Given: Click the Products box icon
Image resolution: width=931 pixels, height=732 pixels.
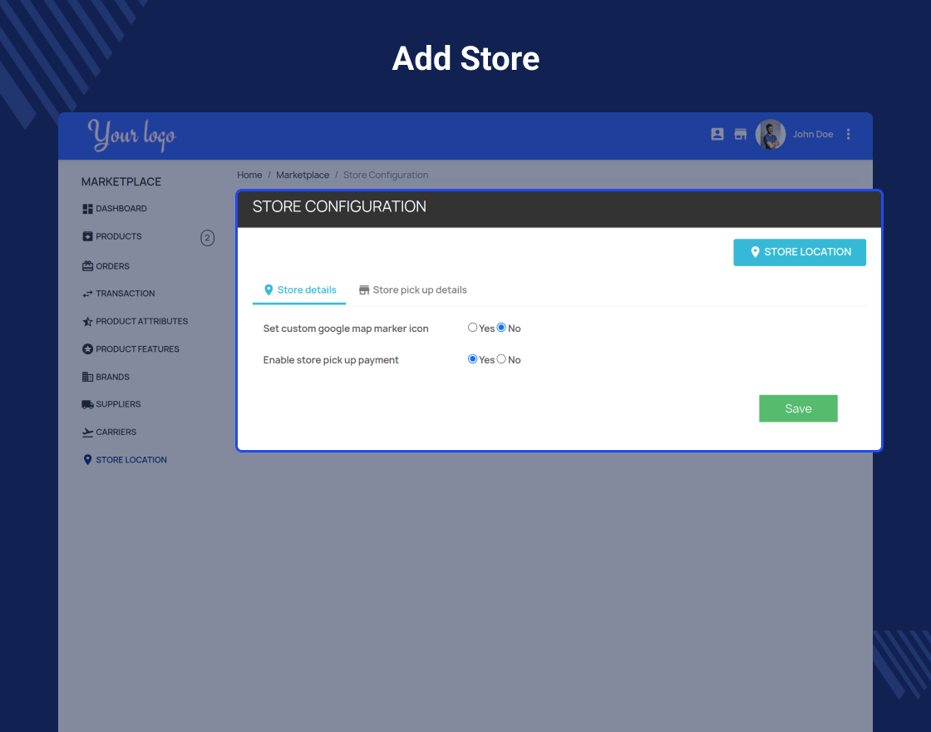Looking at the screenshot, I should (87, 236).
